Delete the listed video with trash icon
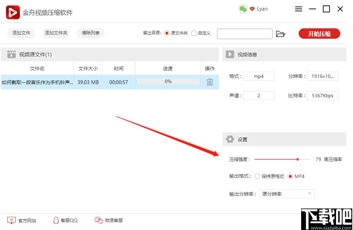Screen dimensions: 353x230 209,81
